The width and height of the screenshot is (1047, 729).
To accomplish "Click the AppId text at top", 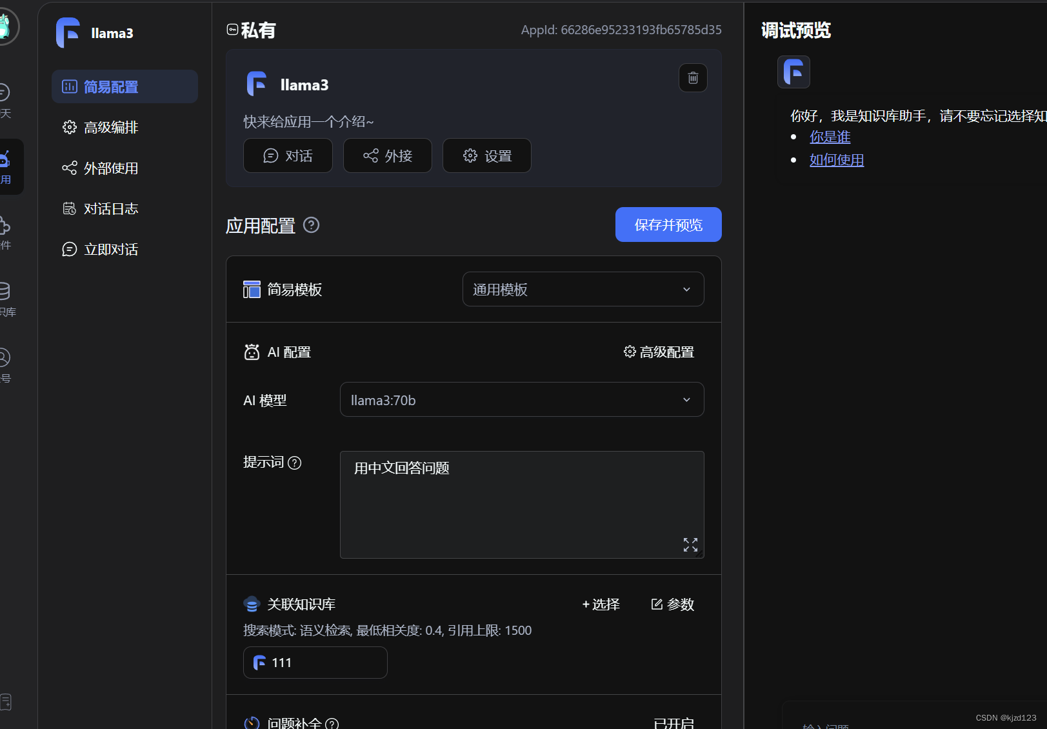I will pos(621,30).
